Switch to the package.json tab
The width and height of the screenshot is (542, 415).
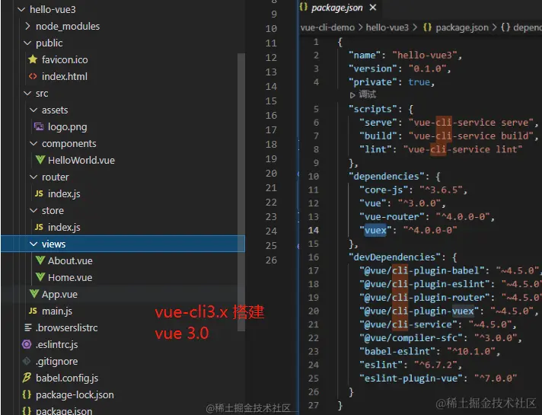[337, 8]
